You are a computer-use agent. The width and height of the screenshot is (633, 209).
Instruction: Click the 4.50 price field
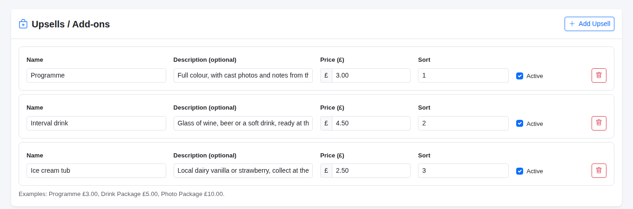coord(371,123)
